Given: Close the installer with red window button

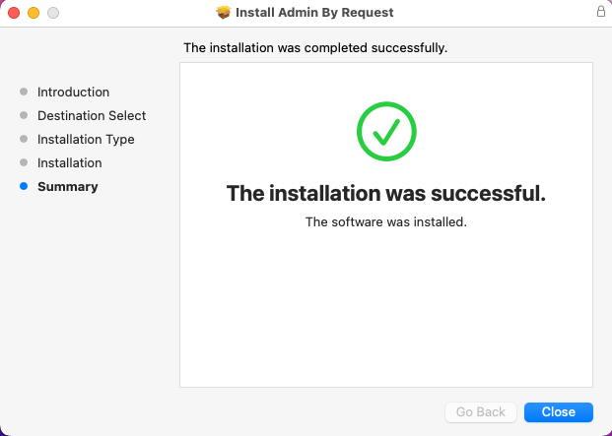Looking at the screenshot, I should [14, 13].
